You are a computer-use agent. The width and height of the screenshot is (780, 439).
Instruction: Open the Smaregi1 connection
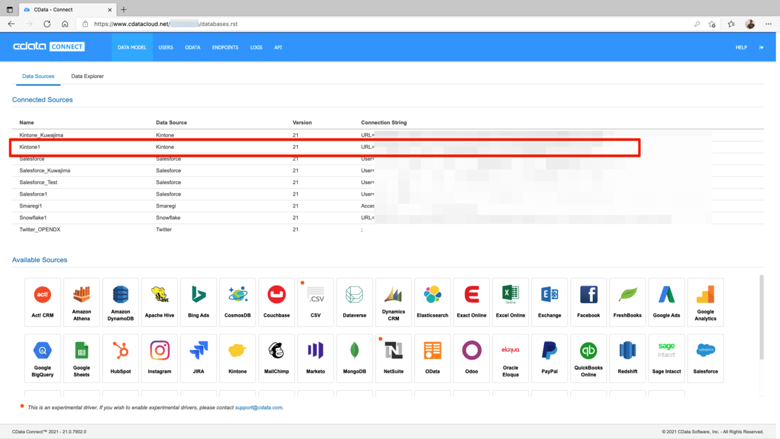click(31, 206)
